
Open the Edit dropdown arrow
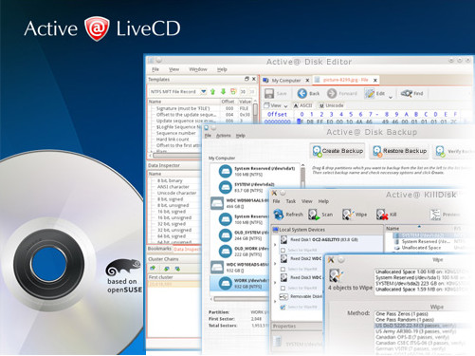coord(391,97)
